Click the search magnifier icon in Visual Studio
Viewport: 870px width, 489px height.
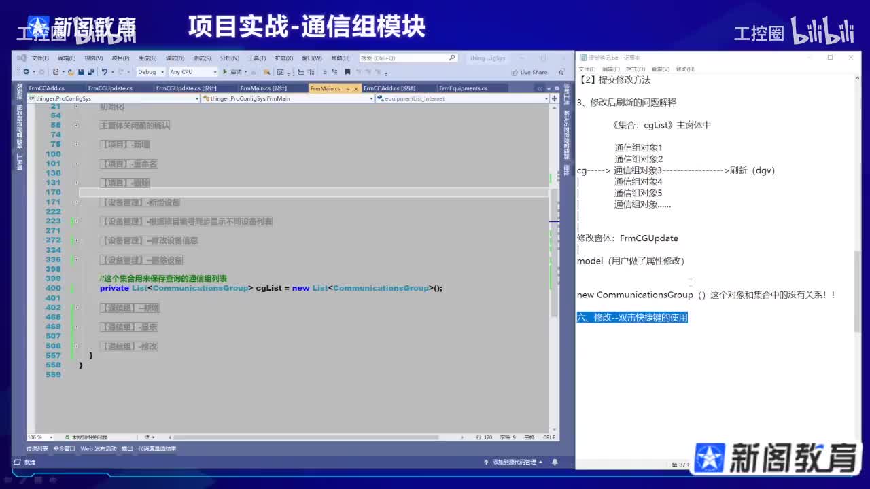(x=452, y=58)
